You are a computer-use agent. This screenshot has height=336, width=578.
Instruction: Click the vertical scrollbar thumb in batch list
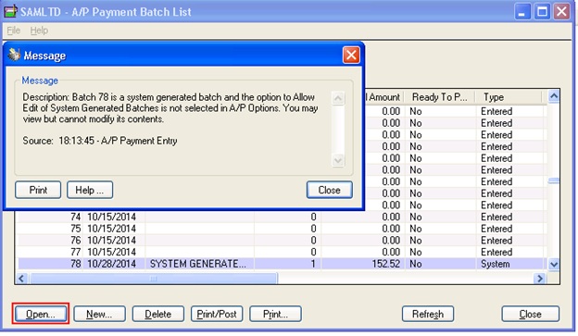[554, 180]
